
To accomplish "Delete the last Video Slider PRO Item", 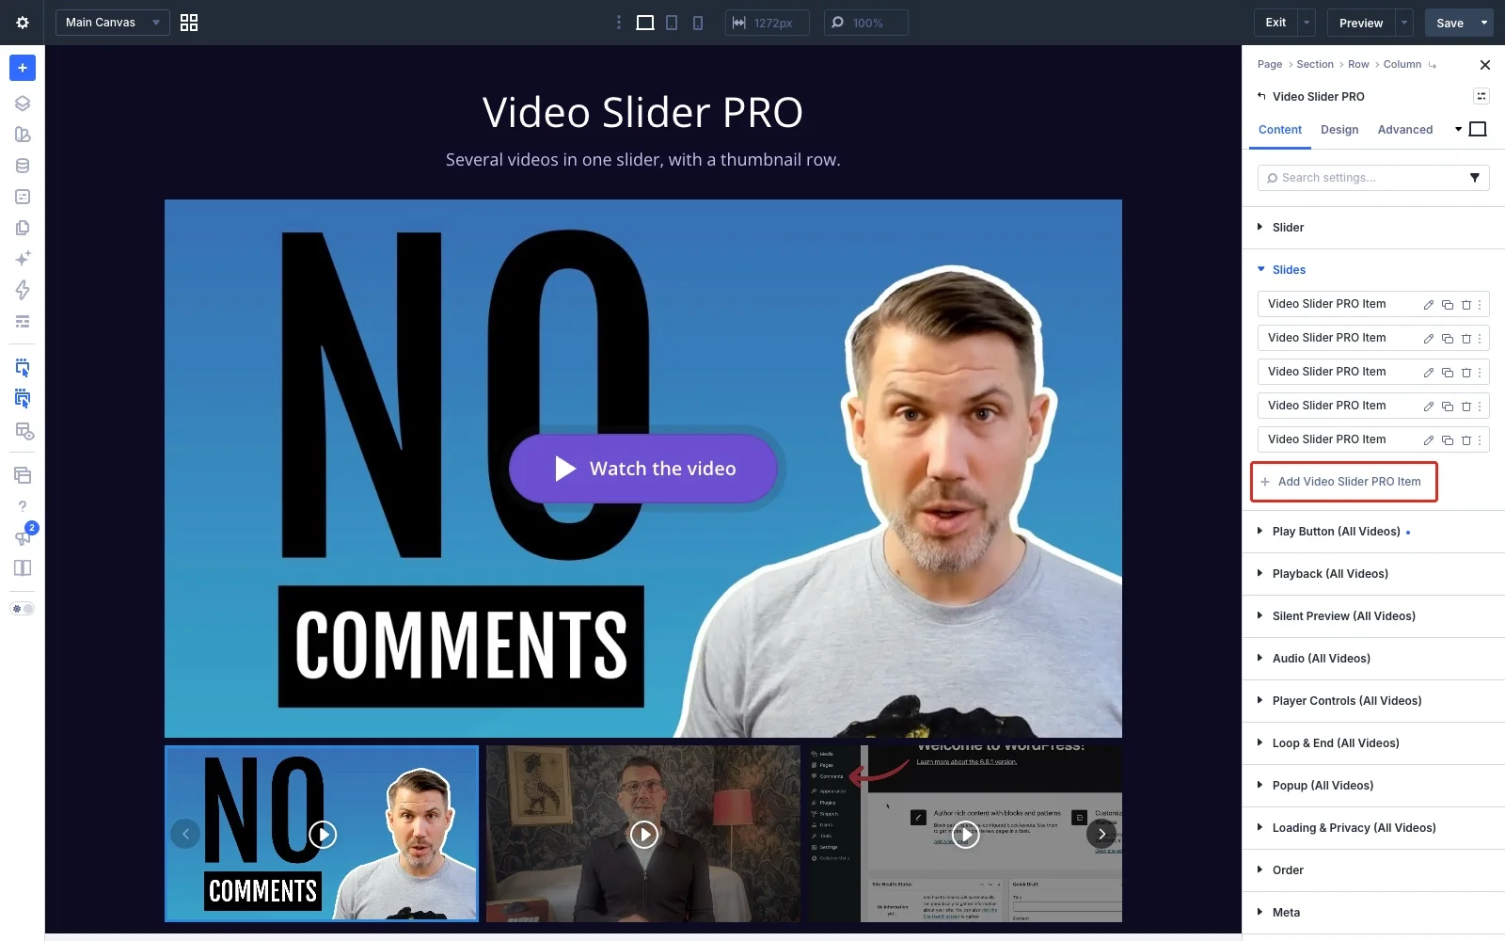I will click(x=1465, y=440).
